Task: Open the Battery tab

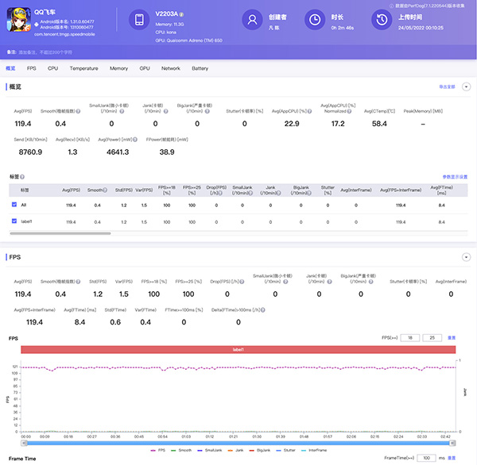Action: pyautogui.click(x=200, y=68)
